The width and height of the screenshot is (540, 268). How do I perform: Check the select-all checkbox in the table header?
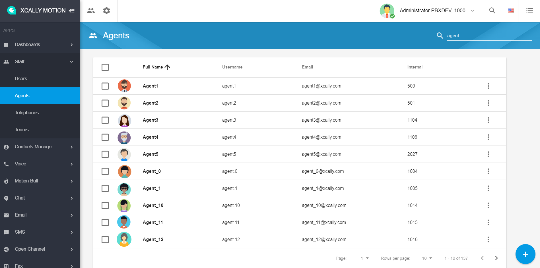click(x=105, y=67)
